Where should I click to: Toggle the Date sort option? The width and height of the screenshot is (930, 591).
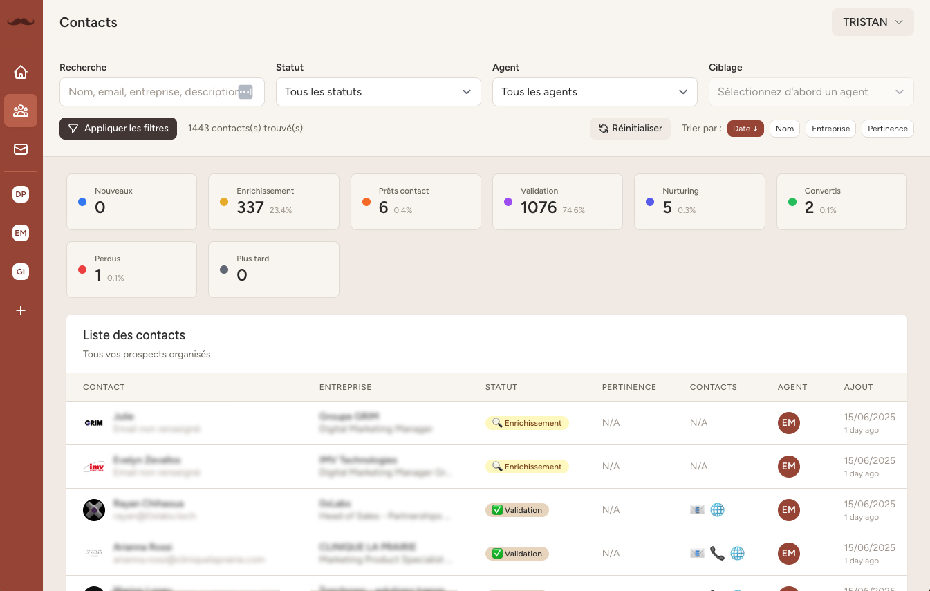tap(745, 129)
